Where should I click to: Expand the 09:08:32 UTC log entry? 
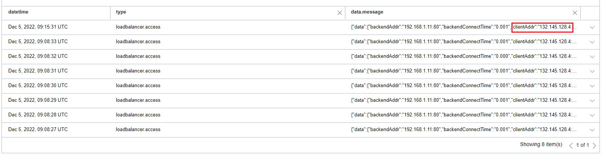(592, 57)
